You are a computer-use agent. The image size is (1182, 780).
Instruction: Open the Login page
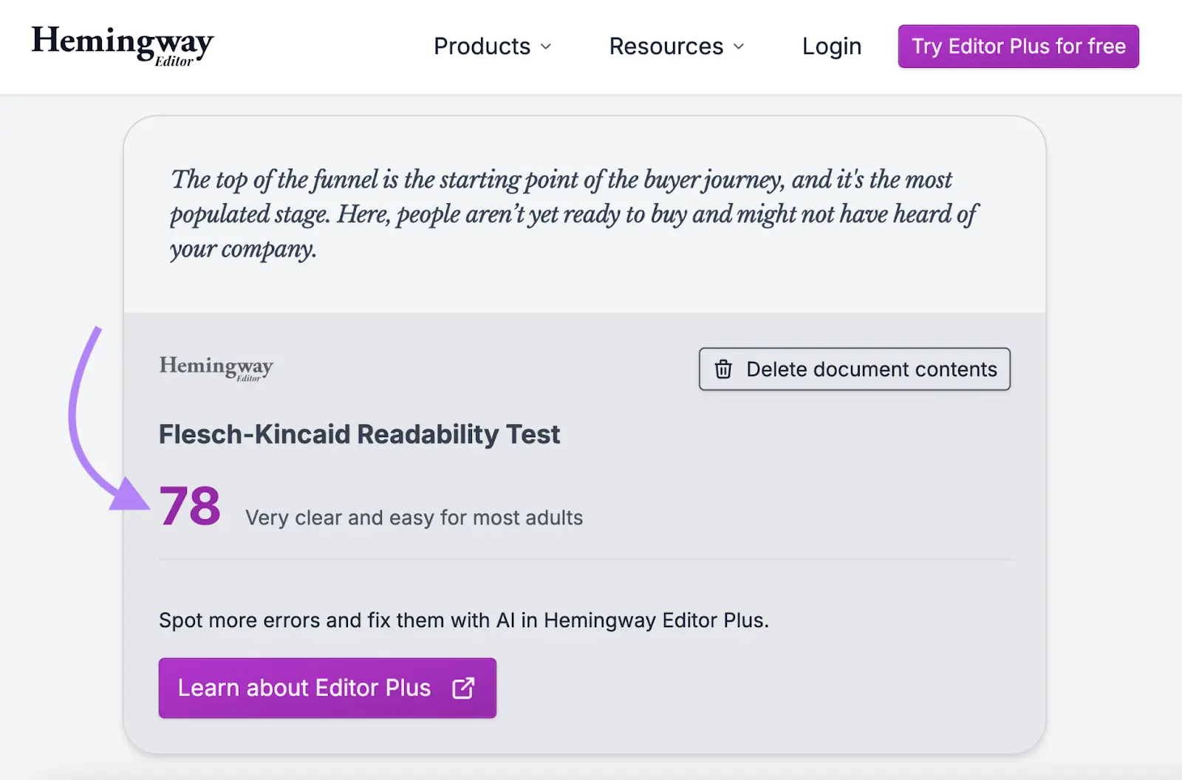pyautogui.click(x=831, y=46)
